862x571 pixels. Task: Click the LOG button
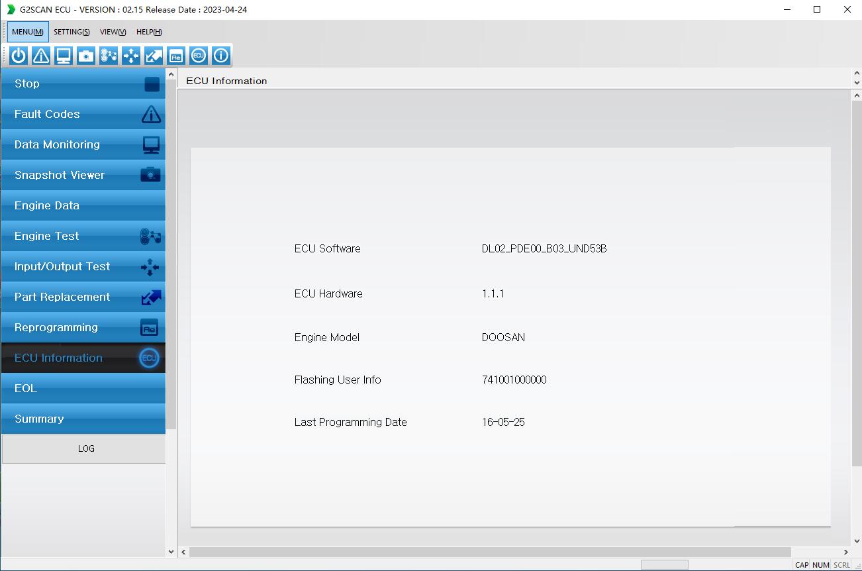coord(83,448)
